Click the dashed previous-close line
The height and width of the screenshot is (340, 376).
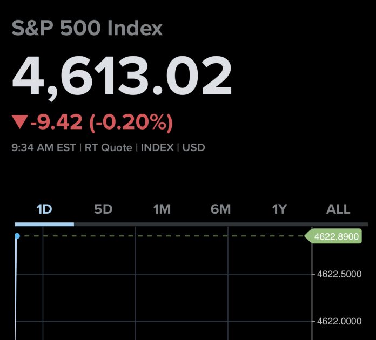point(162,236)
